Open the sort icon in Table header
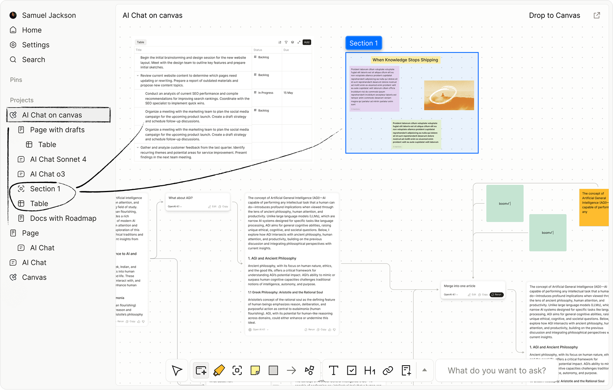This screenshot has width=613, height=390. (x=280, y=42)
